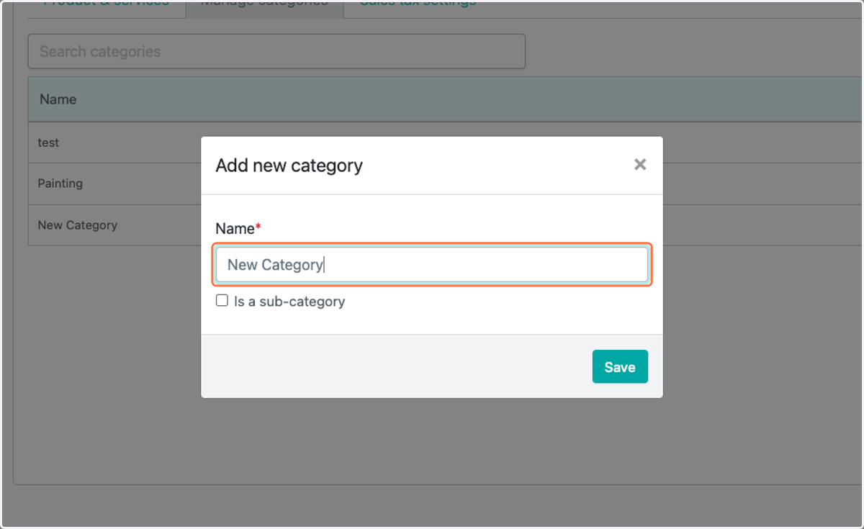Screen dimensions: 864x529
Task: Select the Painting category row
Action: (446, 184)
